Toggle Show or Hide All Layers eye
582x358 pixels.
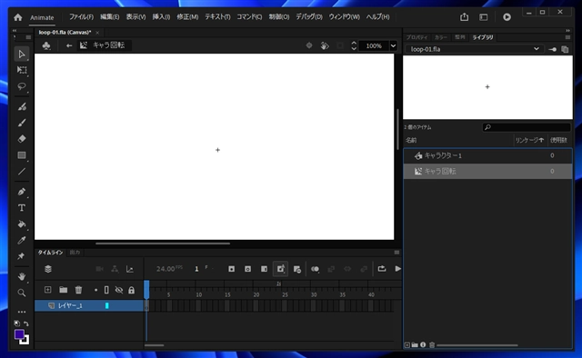[x=119, y=290]
